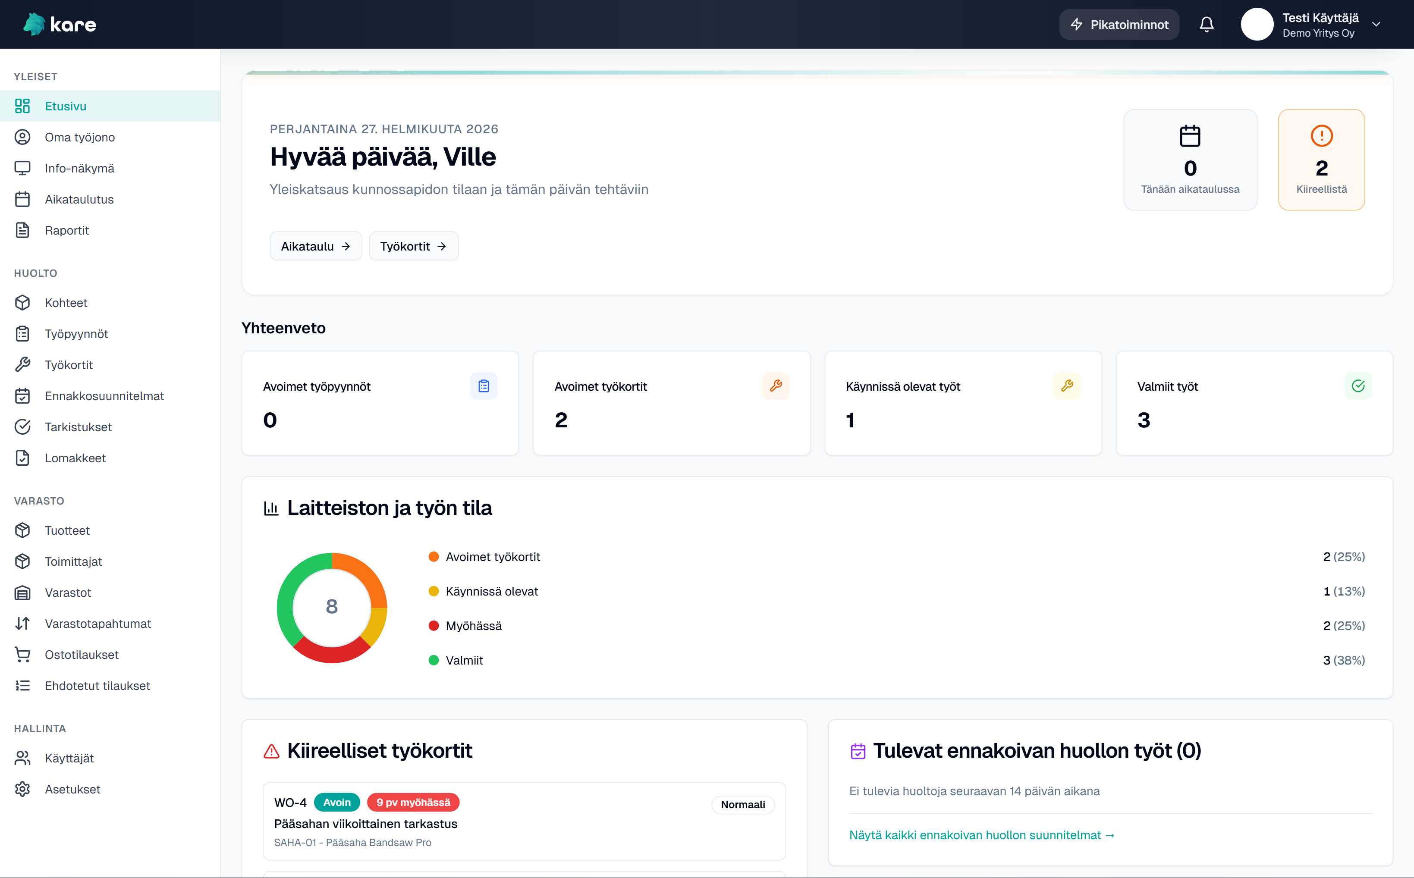Select Ennakkosuunnitelmat from the sidebar

click(104, 396)
